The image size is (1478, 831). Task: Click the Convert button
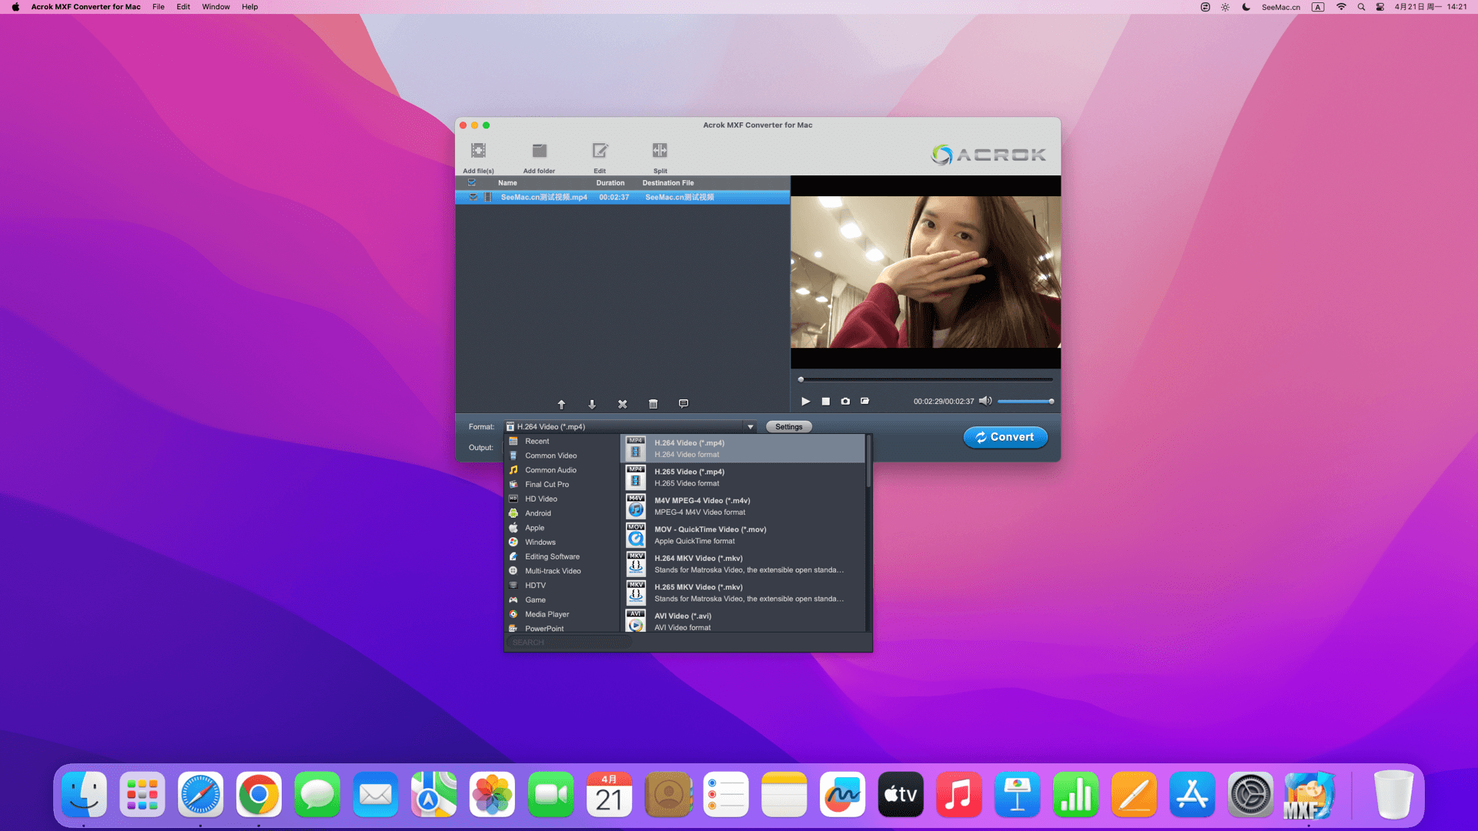(1005, 437)
